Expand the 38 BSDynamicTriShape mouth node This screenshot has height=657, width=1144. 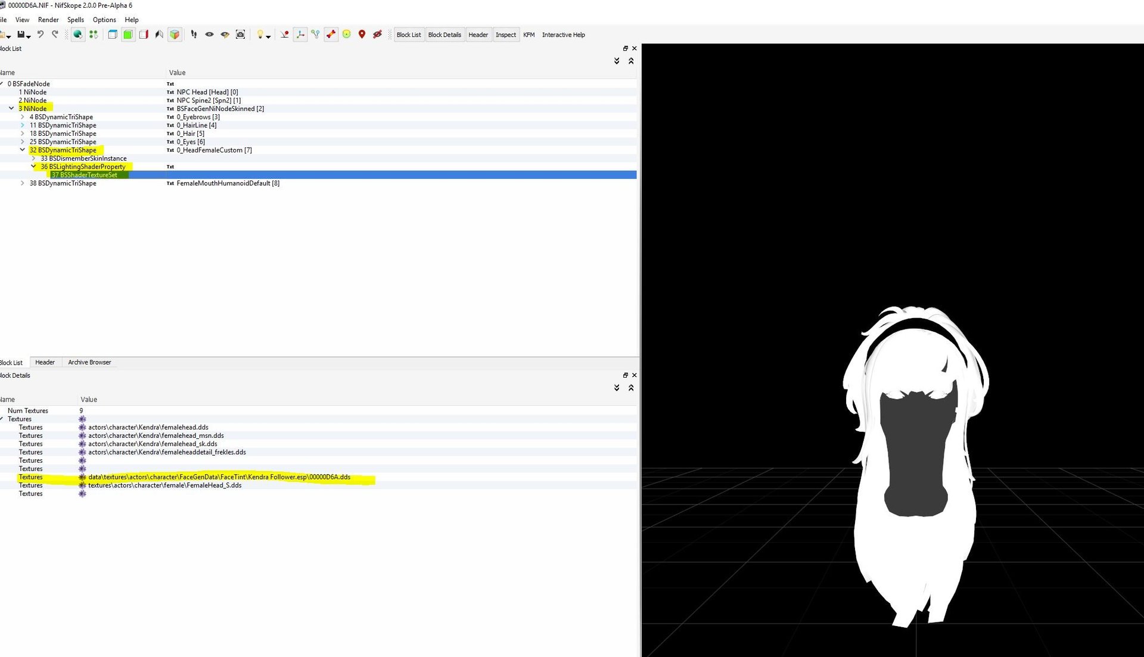point(23,183)
